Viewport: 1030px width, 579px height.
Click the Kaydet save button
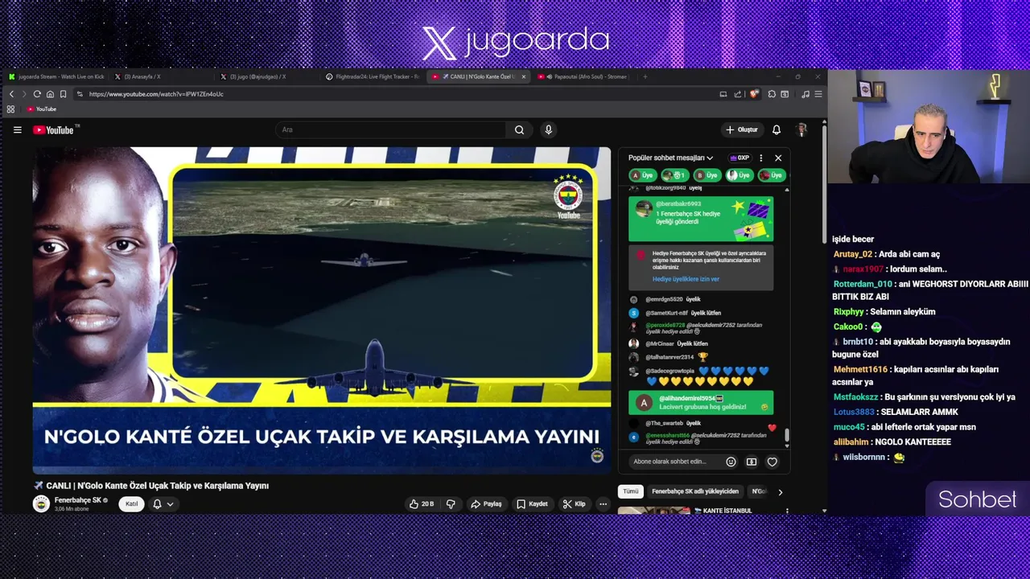[532, 504]
